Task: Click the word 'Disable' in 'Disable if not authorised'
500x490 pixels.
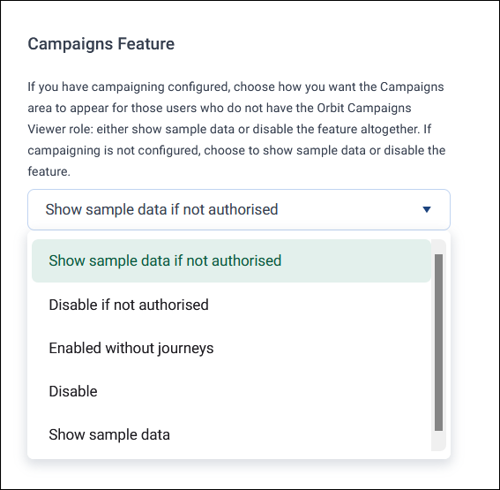Action: coord(73,305)
